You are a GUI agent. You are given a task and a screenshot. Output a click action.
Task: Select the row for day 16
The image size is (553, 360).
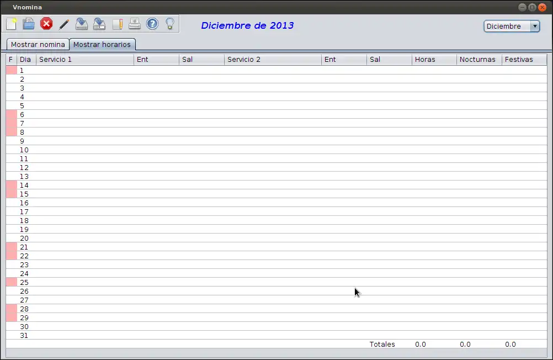pos(276,203)
